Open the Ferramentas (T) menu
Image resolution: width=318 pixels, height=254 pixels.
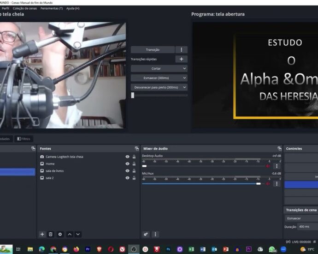pyautogui.click(x=52, y=8)
